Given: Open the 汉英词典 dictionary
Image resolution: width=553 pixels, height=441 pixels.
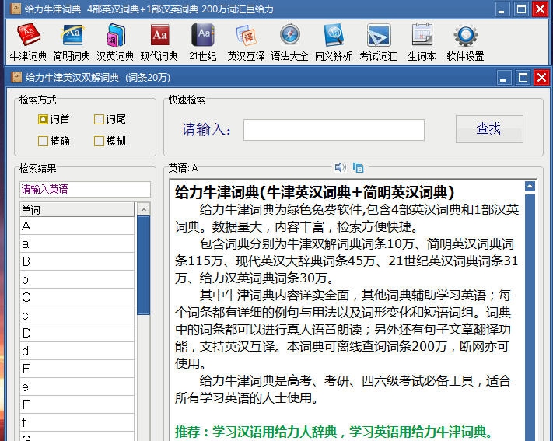Looking at the screenshot, I should pos(115,42).
